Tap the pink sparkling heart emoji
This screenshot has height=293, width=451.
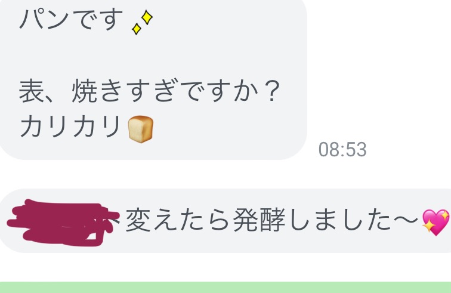(x=435, y=223)
